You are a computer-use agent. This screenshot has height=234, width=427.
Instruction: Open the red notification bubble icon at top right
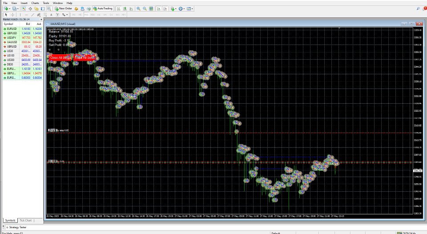pos(424,9)
